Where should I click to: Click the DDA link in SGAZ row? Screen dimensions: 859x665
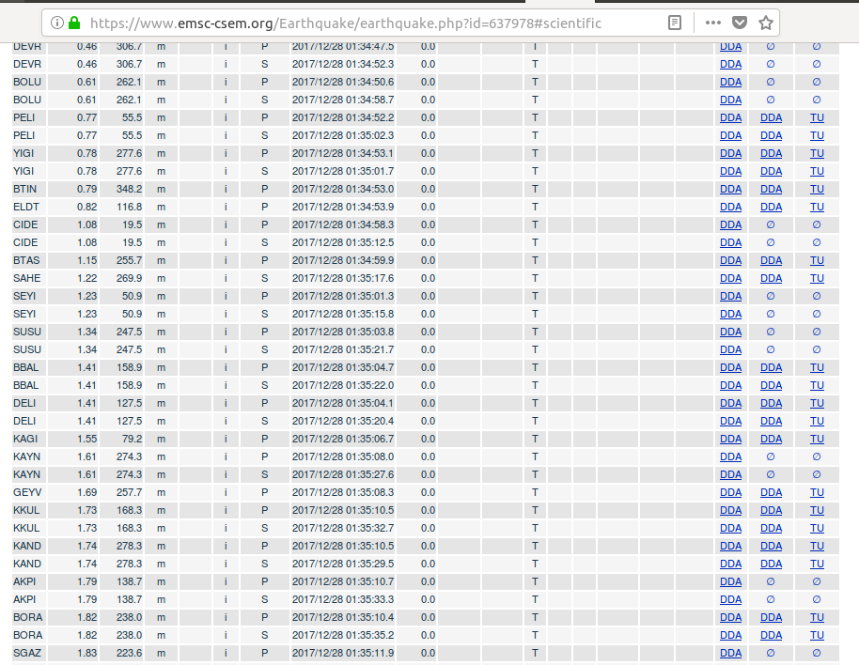tap(730, 653)
